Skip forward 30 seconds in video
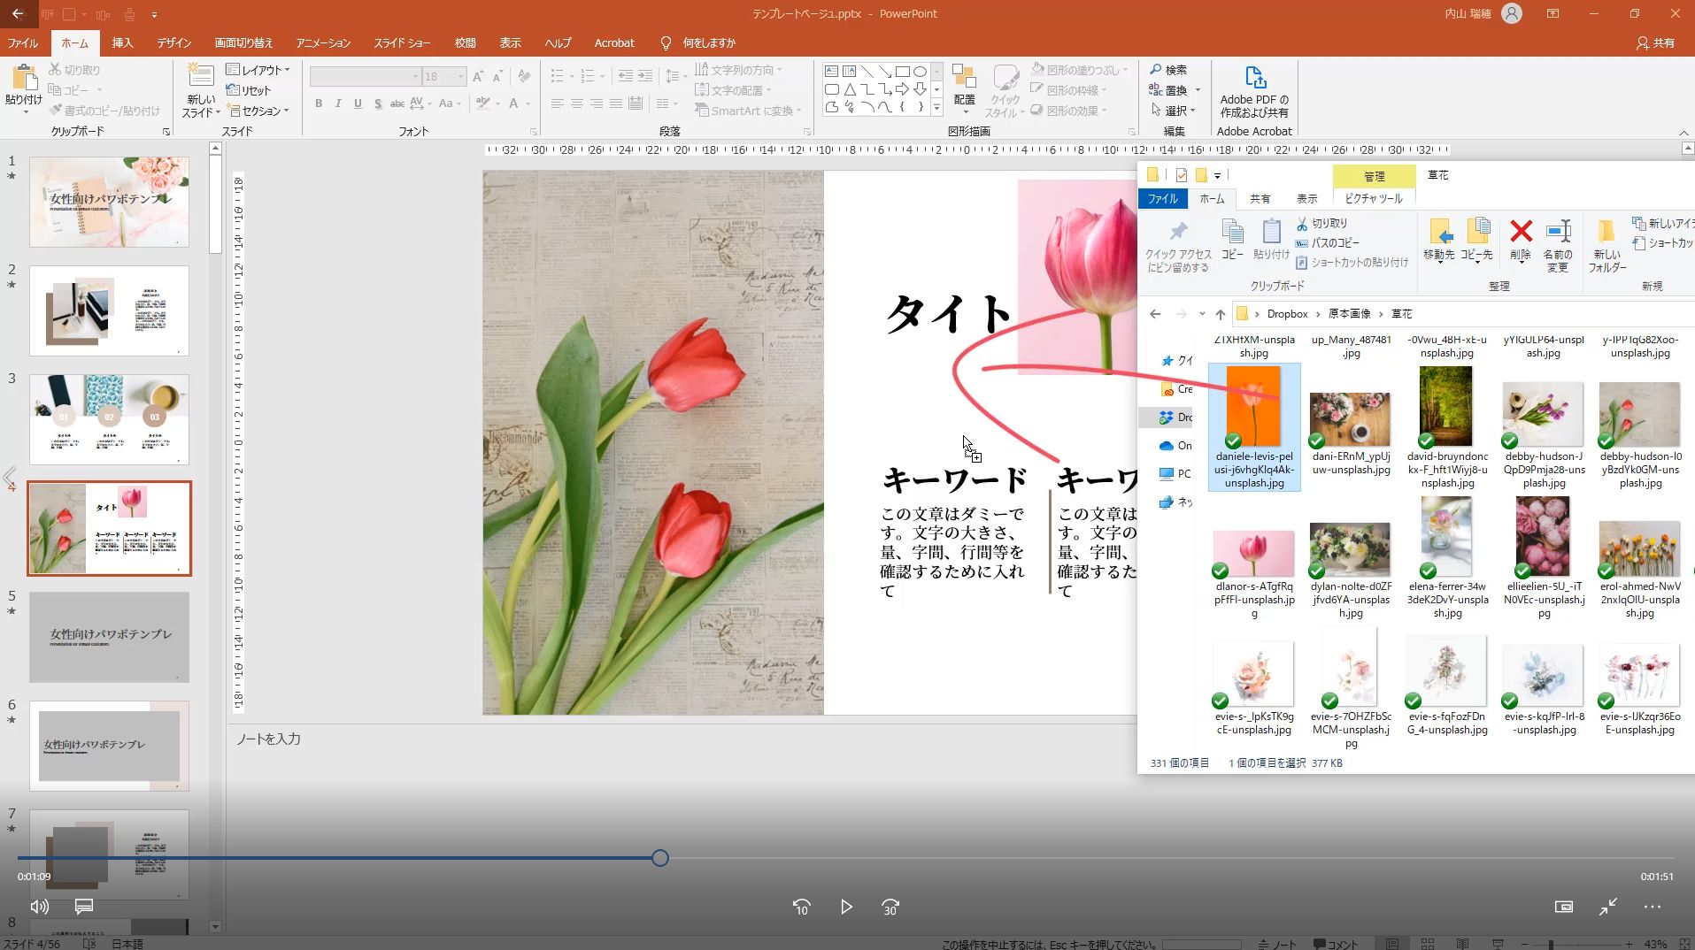 tap(890, 907)
